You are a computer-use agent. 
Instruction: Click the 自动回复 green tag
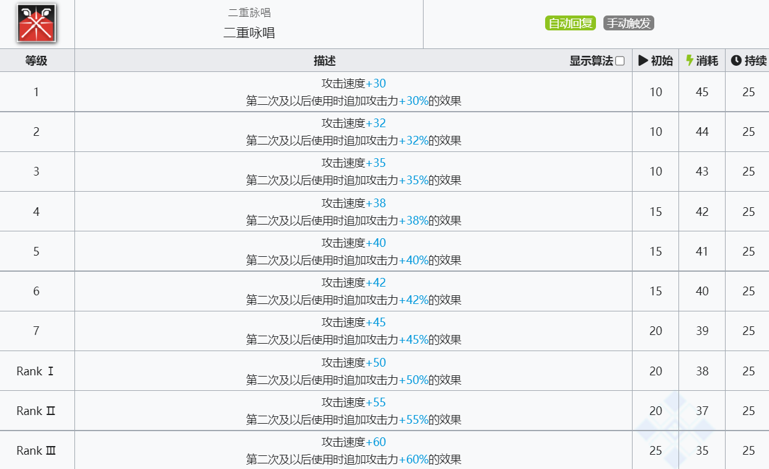point(571,24)
